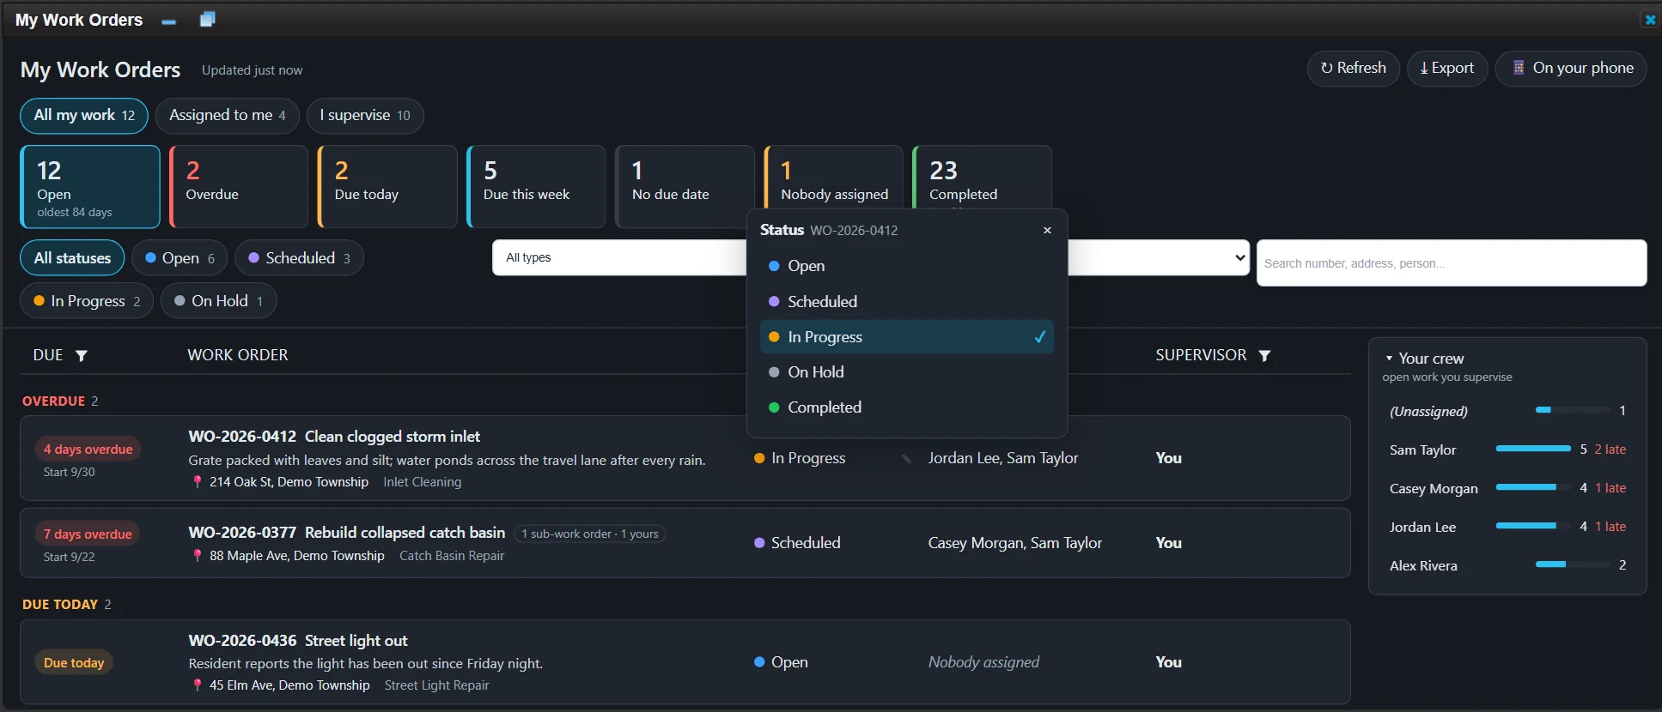Select the 2 Overdue summary card
The width and height of the screenshot is (1662, 712).
239,187
